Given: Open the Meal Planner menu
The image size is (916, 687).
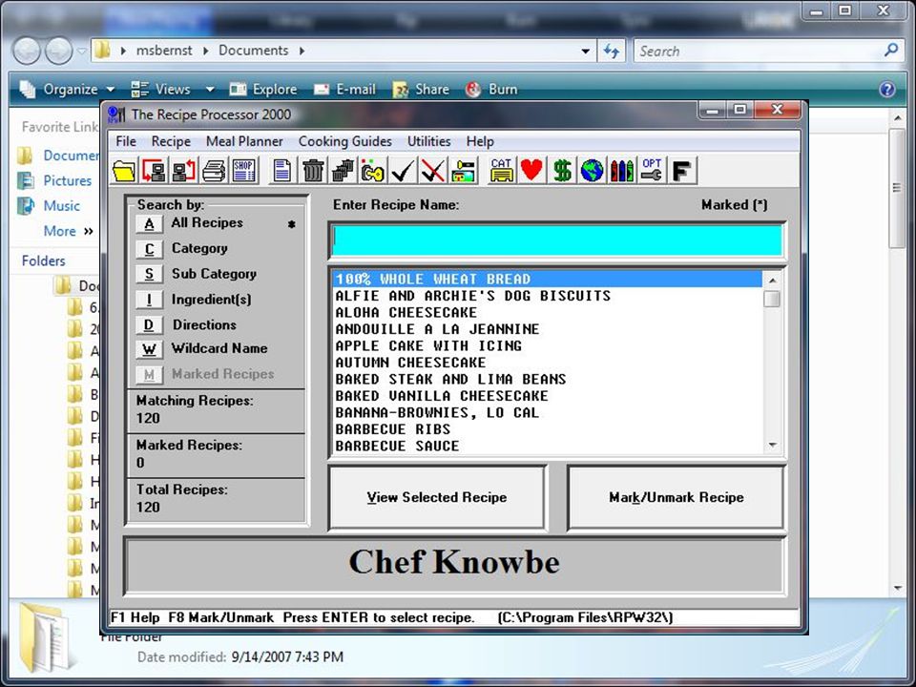Looking at the screenshot, I should pos(244,141).
